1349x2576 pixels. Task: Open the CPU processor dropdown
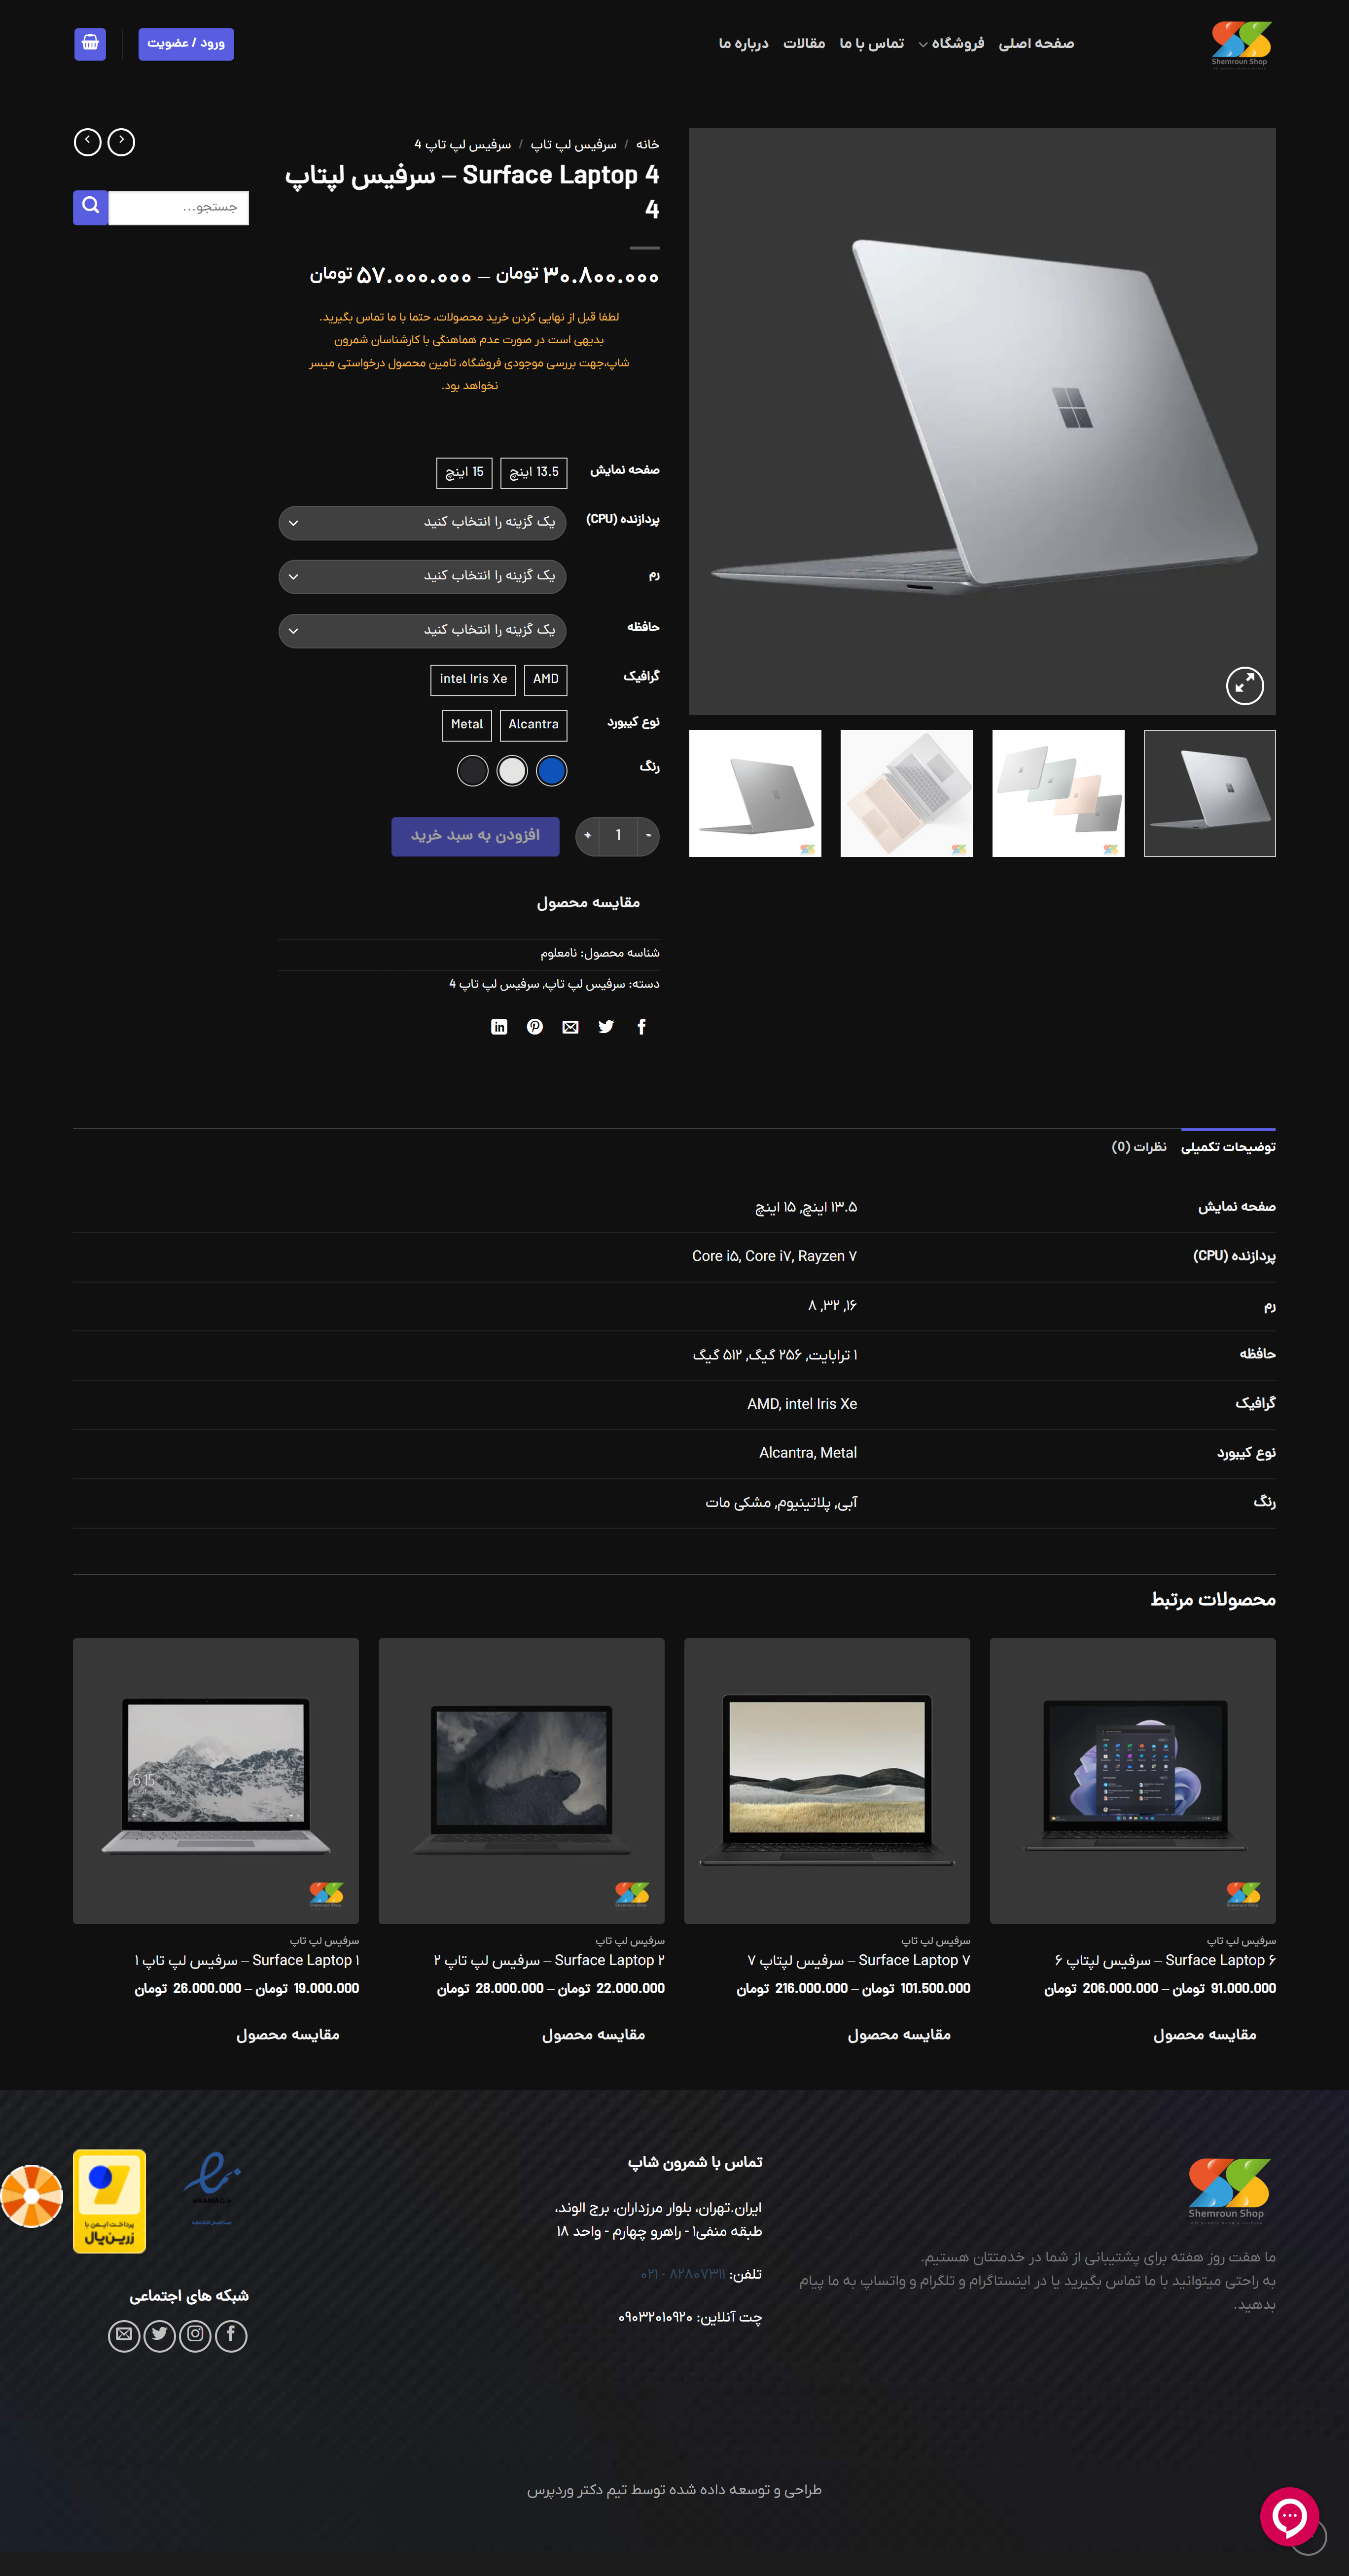[422, 522]
